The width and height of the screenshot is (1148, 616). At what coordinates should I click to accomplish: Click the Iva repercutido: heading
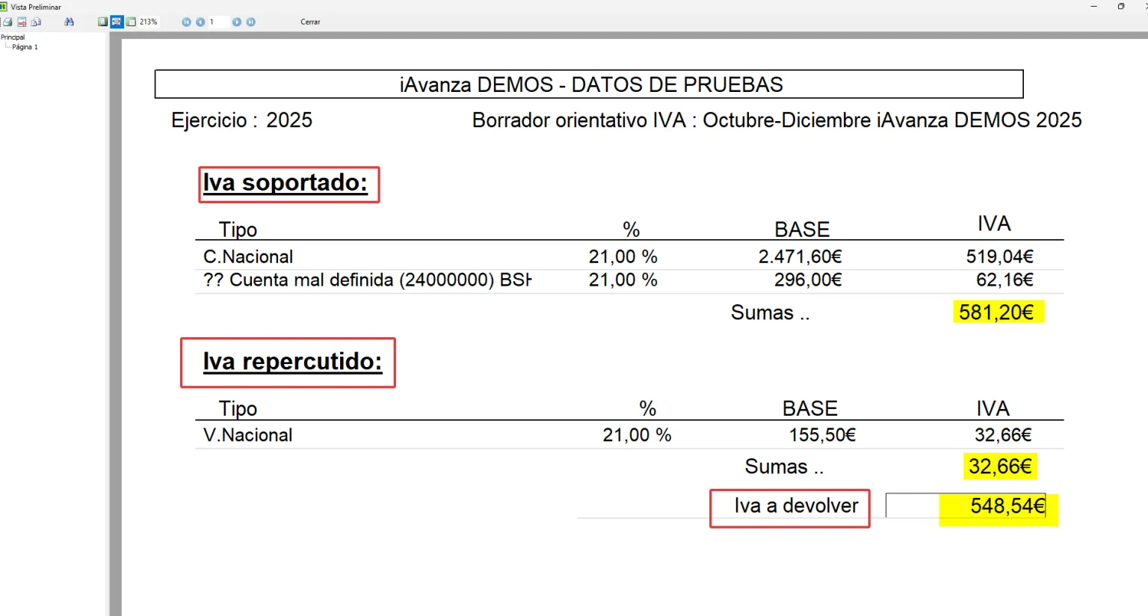(x=292, y=362)
